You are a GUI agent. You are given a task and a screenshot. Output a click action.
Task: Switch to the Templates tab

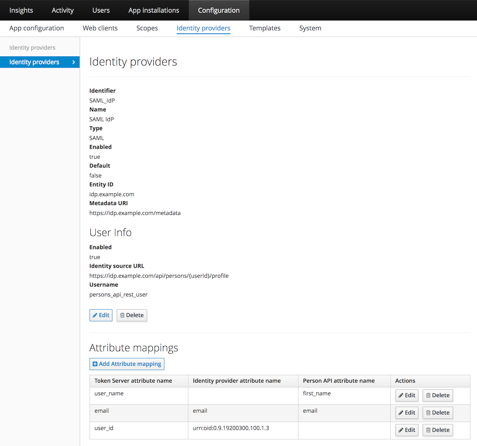[264, 28]
